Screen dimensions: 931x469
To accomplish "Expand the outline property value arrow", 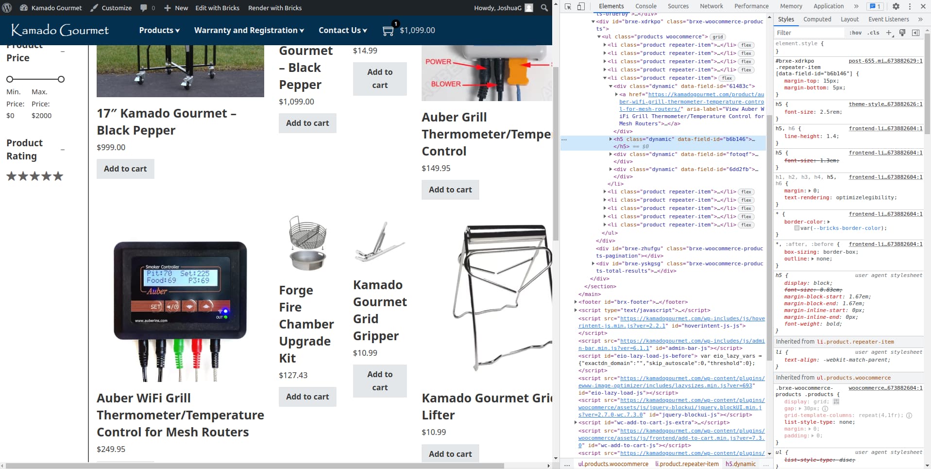I will (813, 259).
